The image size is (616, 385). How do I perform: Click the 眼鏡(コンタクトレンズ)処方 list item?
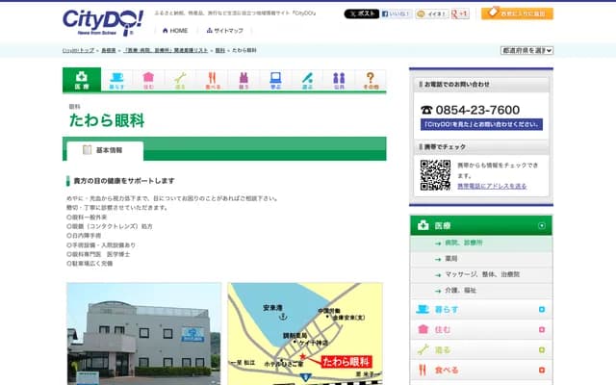click(110, 226)
